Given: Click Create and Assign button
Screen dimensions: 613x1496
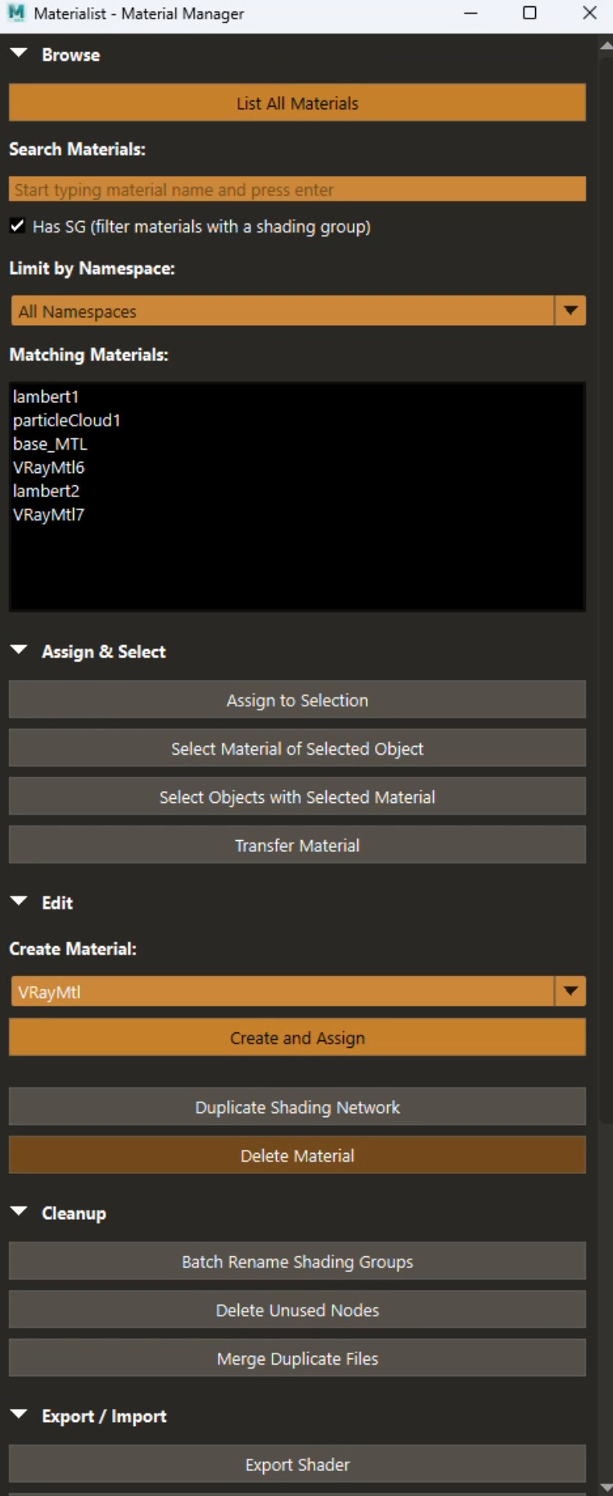Looking at the screenshot, I should point(297,1038).
